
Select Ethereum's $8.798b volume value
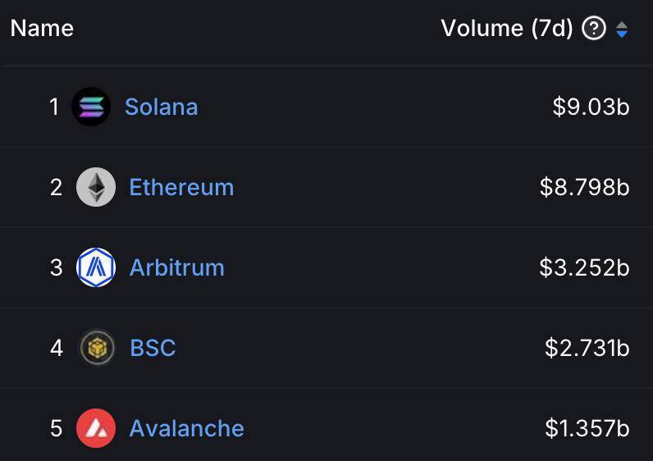click(585, 187)
